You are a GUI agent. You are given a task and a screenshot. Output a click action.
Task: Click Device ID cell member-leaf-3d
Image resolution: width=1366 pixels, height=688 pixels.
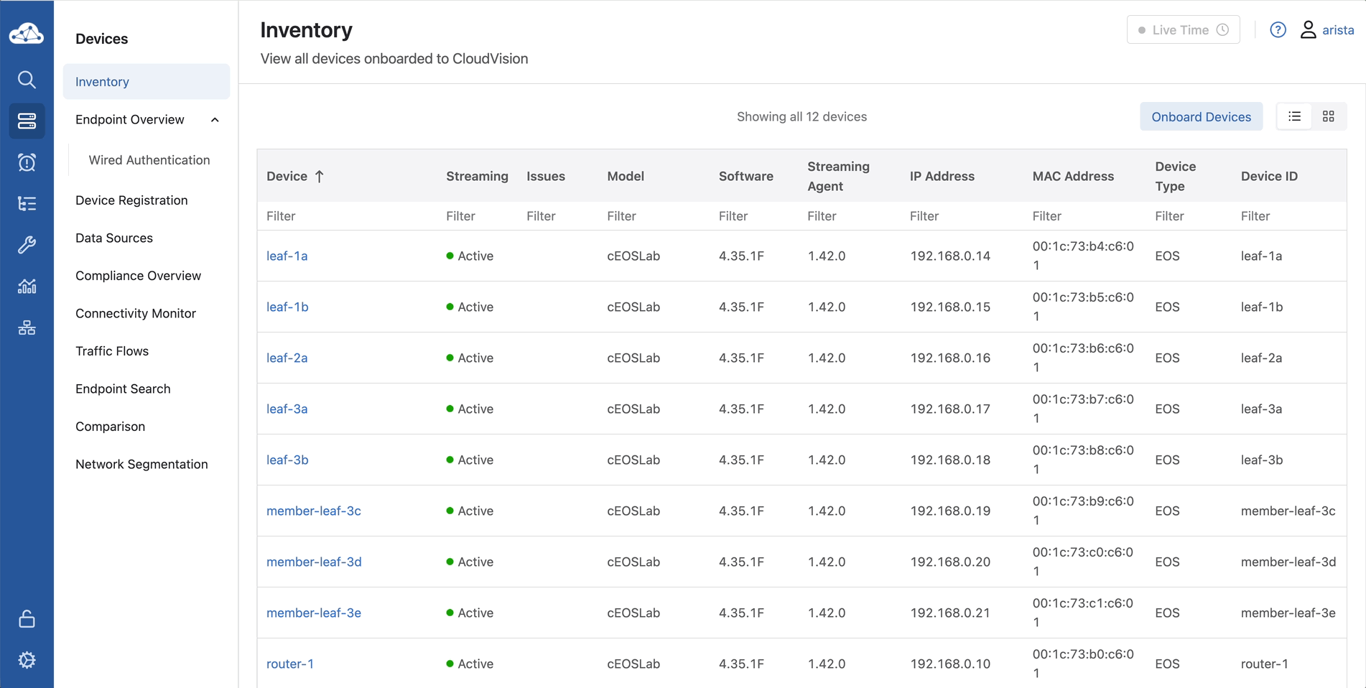pyautogui.click(x=1288, y=562)
